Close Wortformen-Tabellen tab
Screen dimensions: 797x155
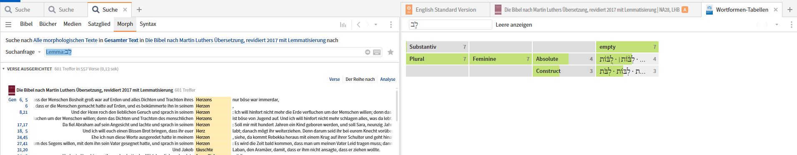pos(776,10)
